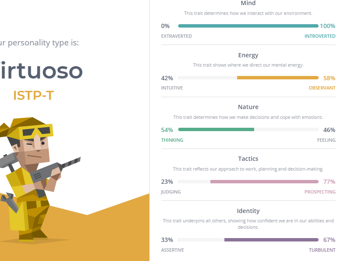
Task: Click the teal Mind trait bar
Action: click(248, 26)
